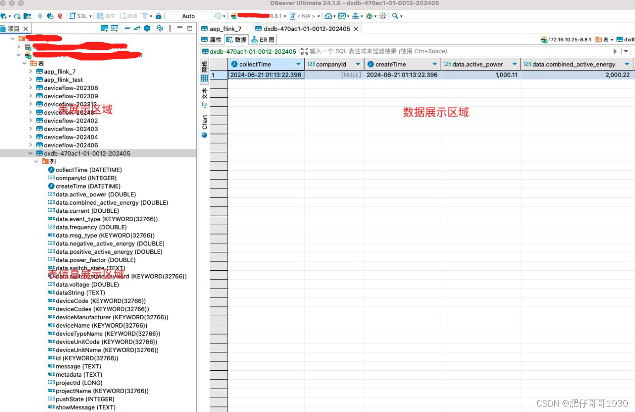Open SQL editor from toolbar
Screen dimensions: 635x412
[78, 16]
